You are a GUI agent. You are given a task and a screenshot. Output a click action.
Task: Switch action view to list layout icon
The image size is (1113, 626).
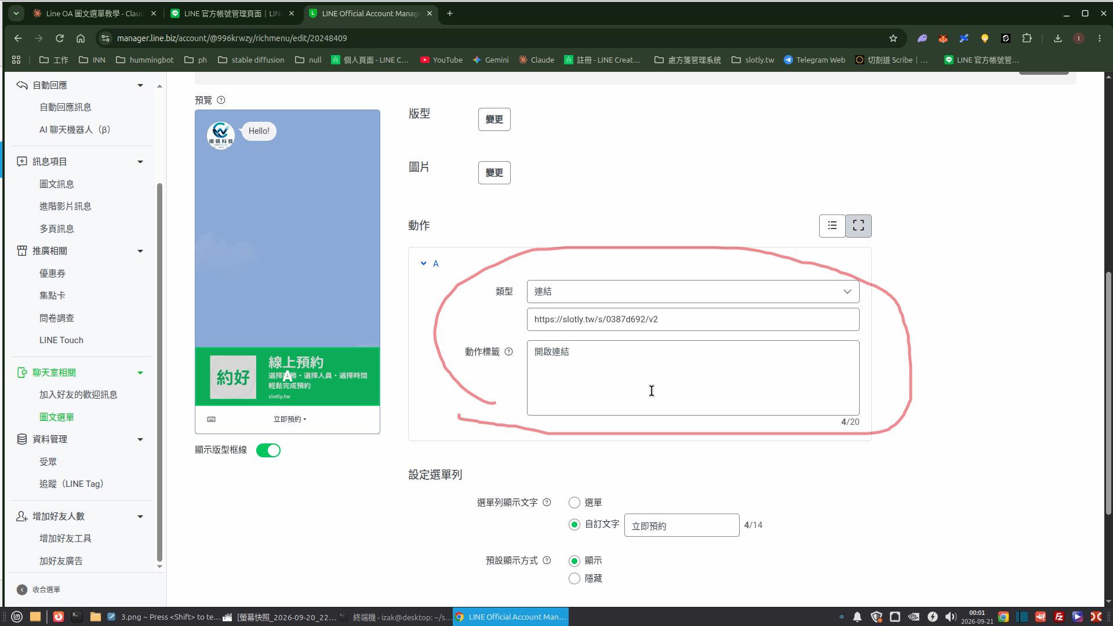pos(832,225)
